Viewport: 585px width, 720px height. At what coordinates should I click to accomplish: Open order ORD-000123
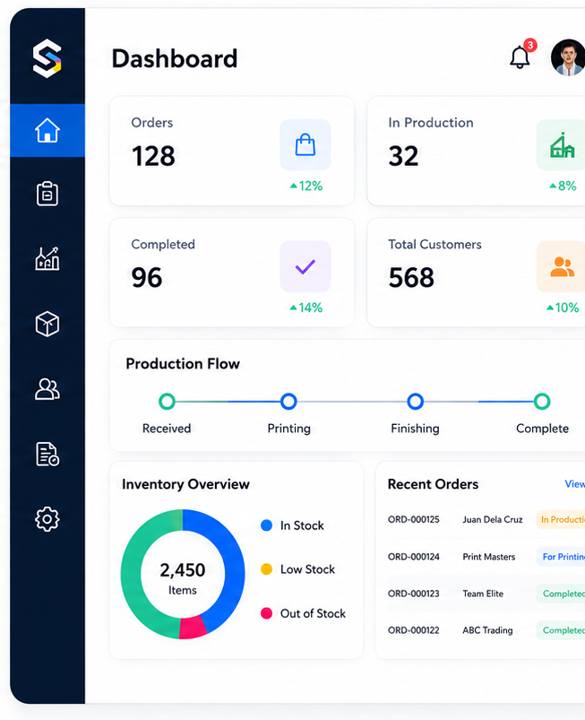(413, 594)
